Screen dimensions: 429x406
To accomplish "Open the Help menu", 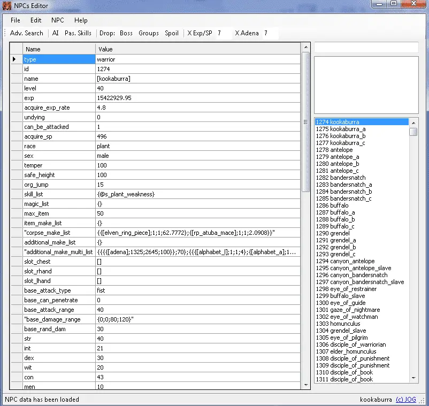I will 81,20.
